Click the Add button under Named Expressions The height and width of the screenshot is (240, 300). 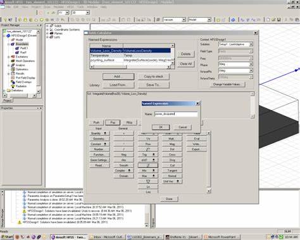[x=118, y=77]
